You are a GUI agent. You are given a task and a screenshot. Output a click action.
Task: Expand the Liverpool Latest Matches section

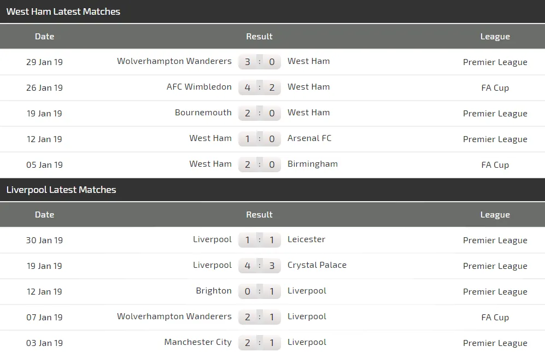pyautogui.click(x=61, y=190)
